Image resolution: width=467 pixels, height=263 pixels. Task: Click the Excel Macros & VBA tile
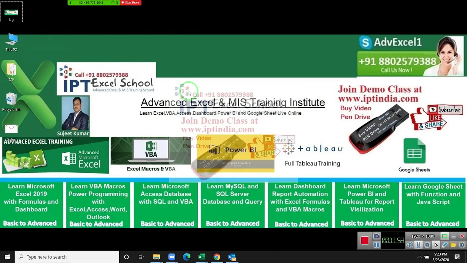tap(151, 155)
